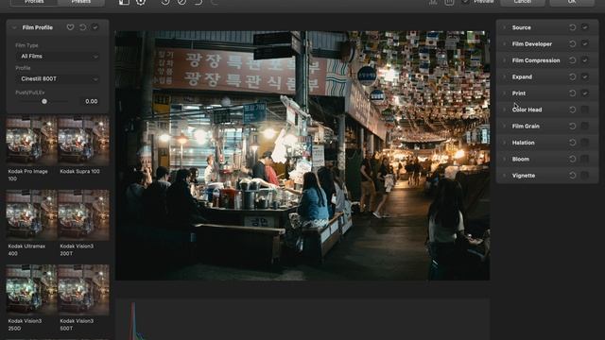Select the Kodak Pro Image 100 thumbnail
Image resolution: width=605 pixels, height=340 pixels.
(x=31, y=141)
